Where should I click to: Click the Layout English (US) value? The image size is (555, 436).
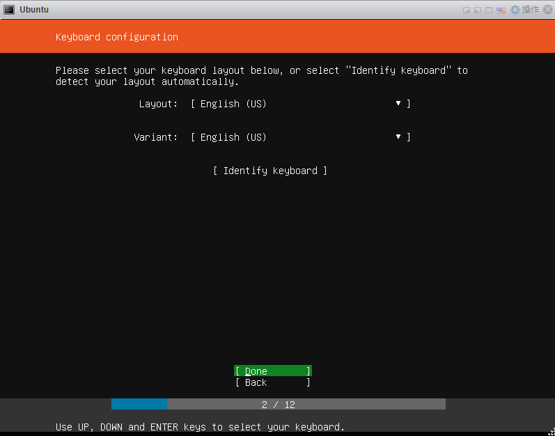pos(233,104)
